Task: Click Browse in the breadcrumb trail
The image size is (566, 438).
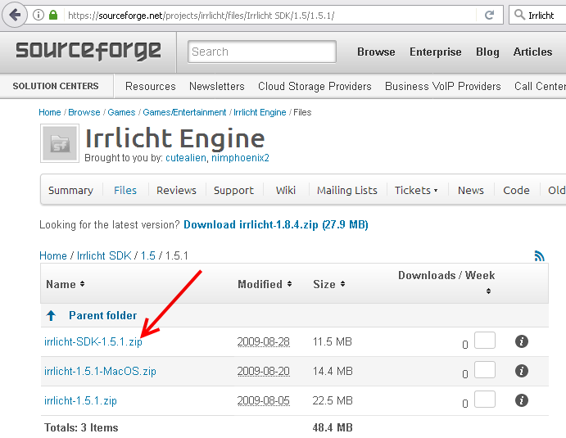Action: click(x=84, y=112)
